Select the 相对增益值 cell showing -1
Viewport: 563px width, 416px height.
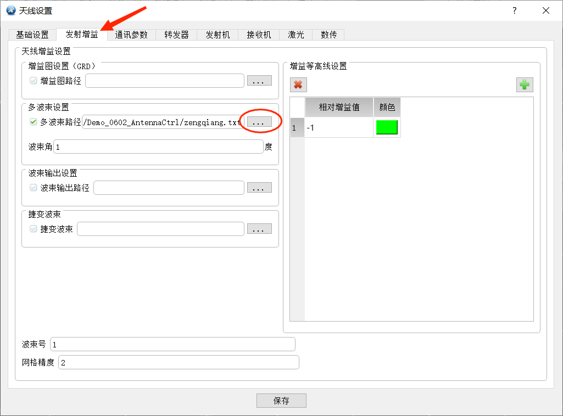(x=339, y=128)
